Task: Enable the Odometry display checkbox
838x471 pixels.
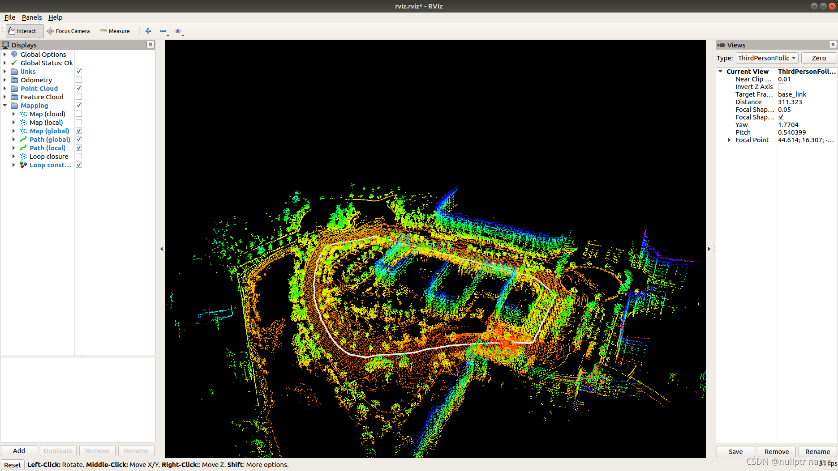Action: (x=79, y=80)
